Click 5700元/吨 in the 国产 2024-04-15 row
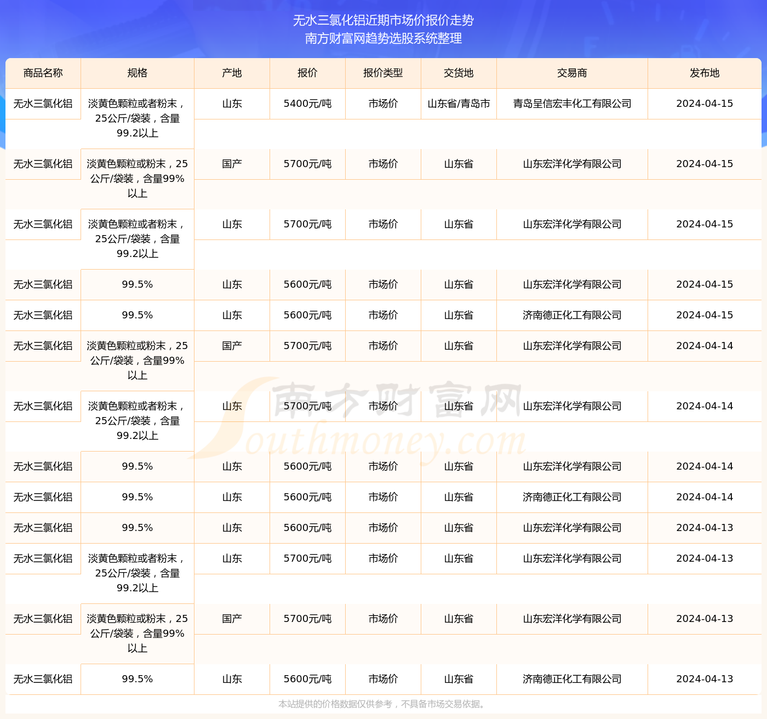Screen dimensions: 767x719 tap(307, 164)
